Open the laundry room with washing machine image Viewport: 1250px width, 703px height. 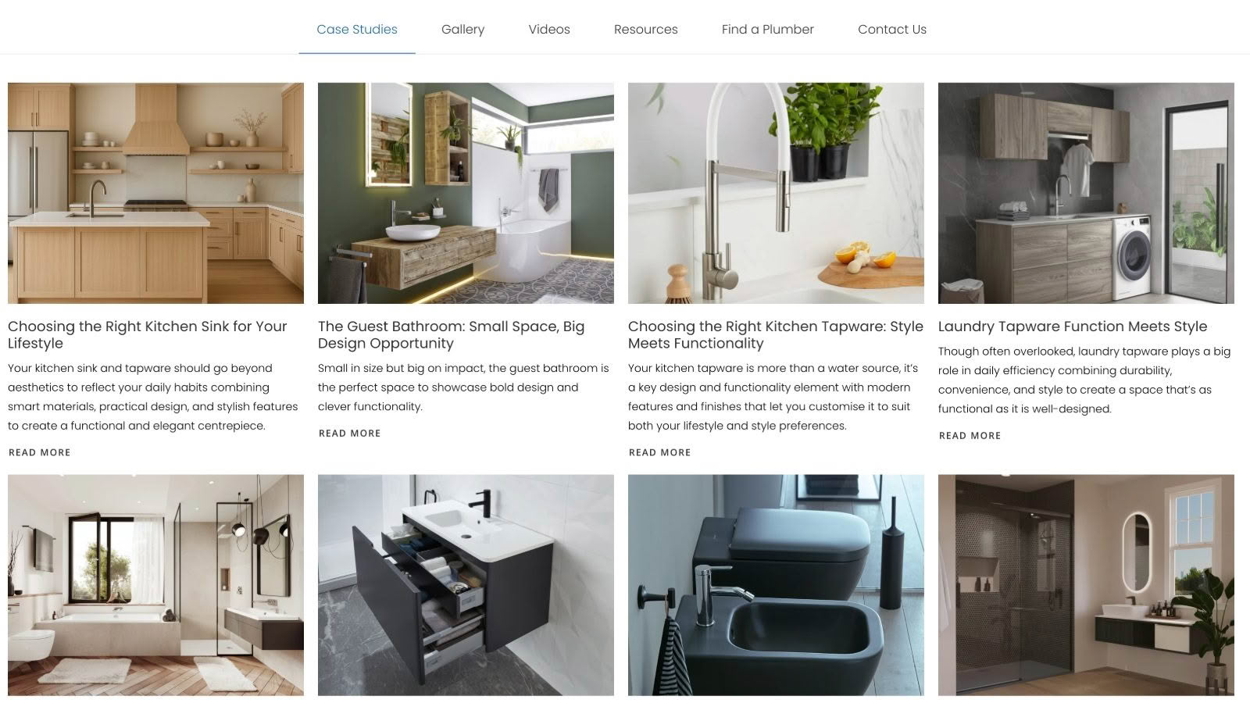[1086, 193]
